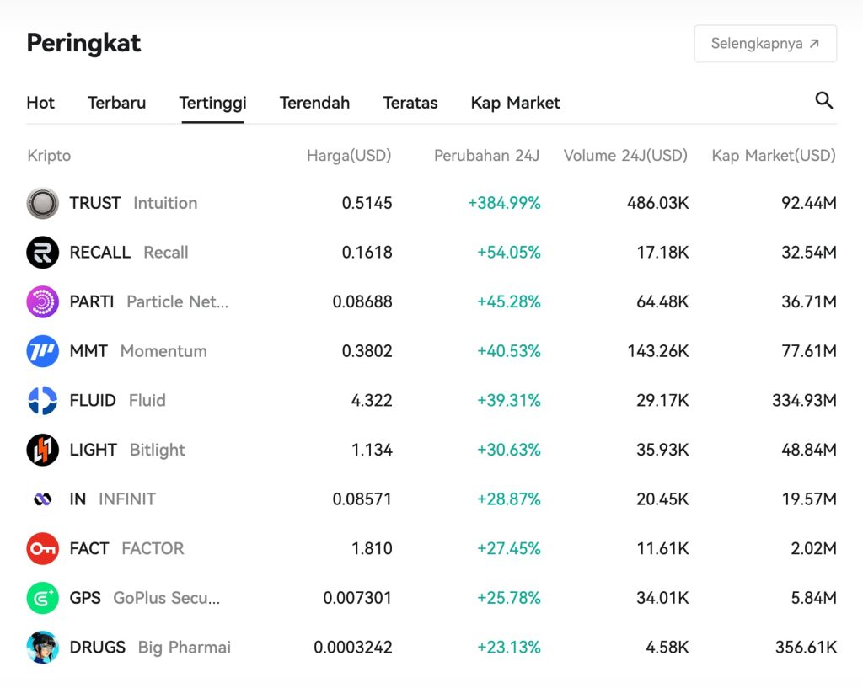Click the Perubahan 24J column header

click(x=487, y=156)
